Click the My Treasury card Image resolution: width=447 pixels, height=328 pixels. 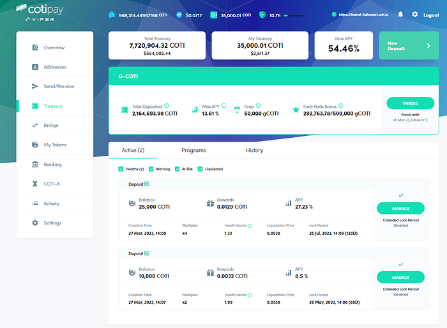pos(260,45)
